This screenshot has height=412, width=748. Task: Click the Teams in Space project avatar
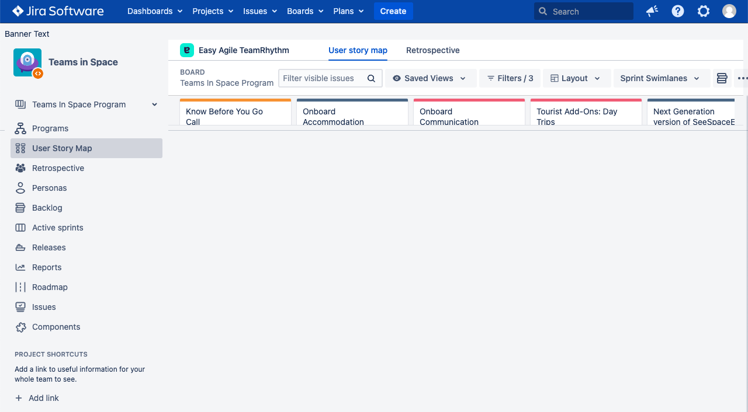(x=27, y=62)
